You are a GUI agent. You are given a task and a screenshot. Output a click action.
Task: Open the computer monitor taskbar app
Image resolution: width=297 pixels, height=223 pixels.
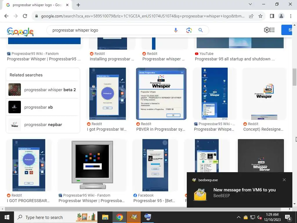pos(148,217)
